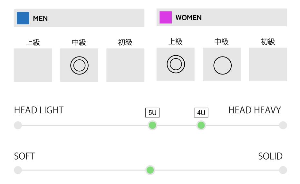This screenshot has width=300, height=184.
Task: Click the gray SOLID slider endpoint
Action: click(x=283, y=170)
